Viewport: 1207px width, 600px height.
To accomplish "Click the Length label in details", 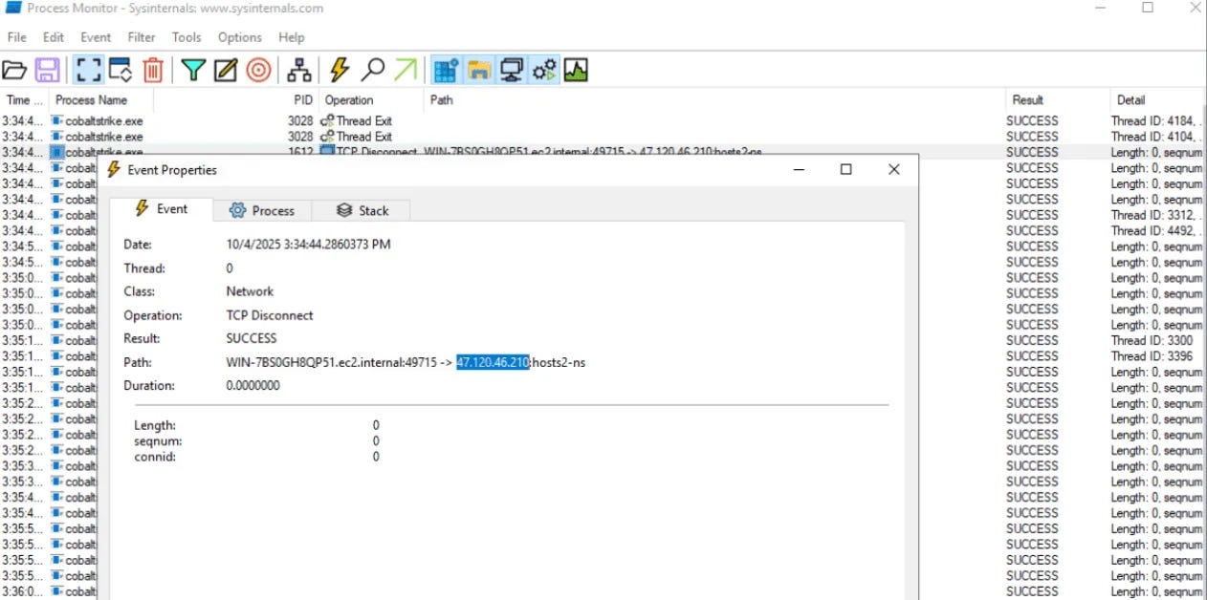I will [x=155, y=425].
